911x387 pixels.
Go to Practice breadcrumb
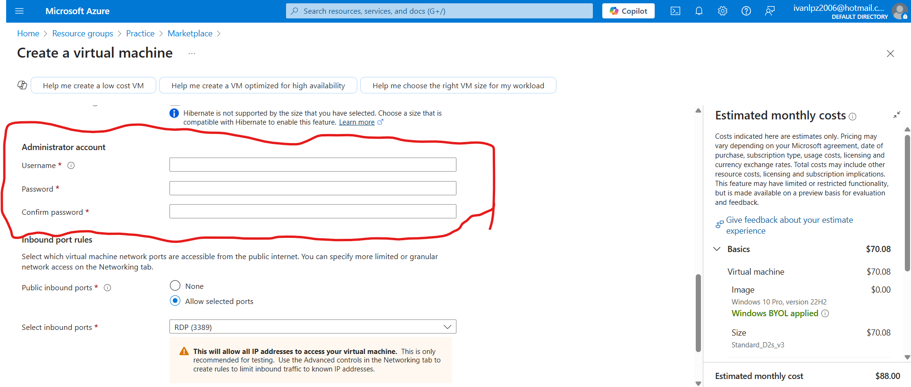tap(140, 34)
